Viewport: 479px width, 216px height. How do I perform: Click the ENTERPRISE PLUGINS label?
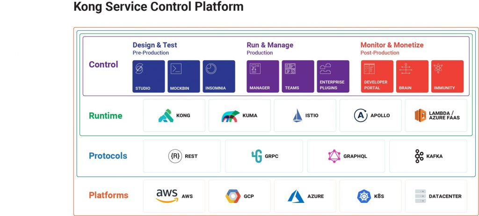click(332, 85)
